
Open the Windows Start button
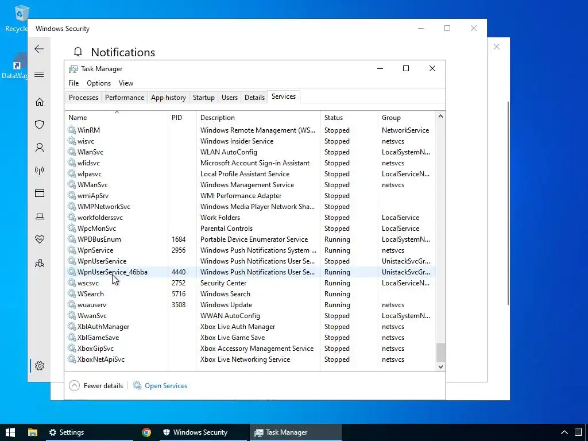10,432
